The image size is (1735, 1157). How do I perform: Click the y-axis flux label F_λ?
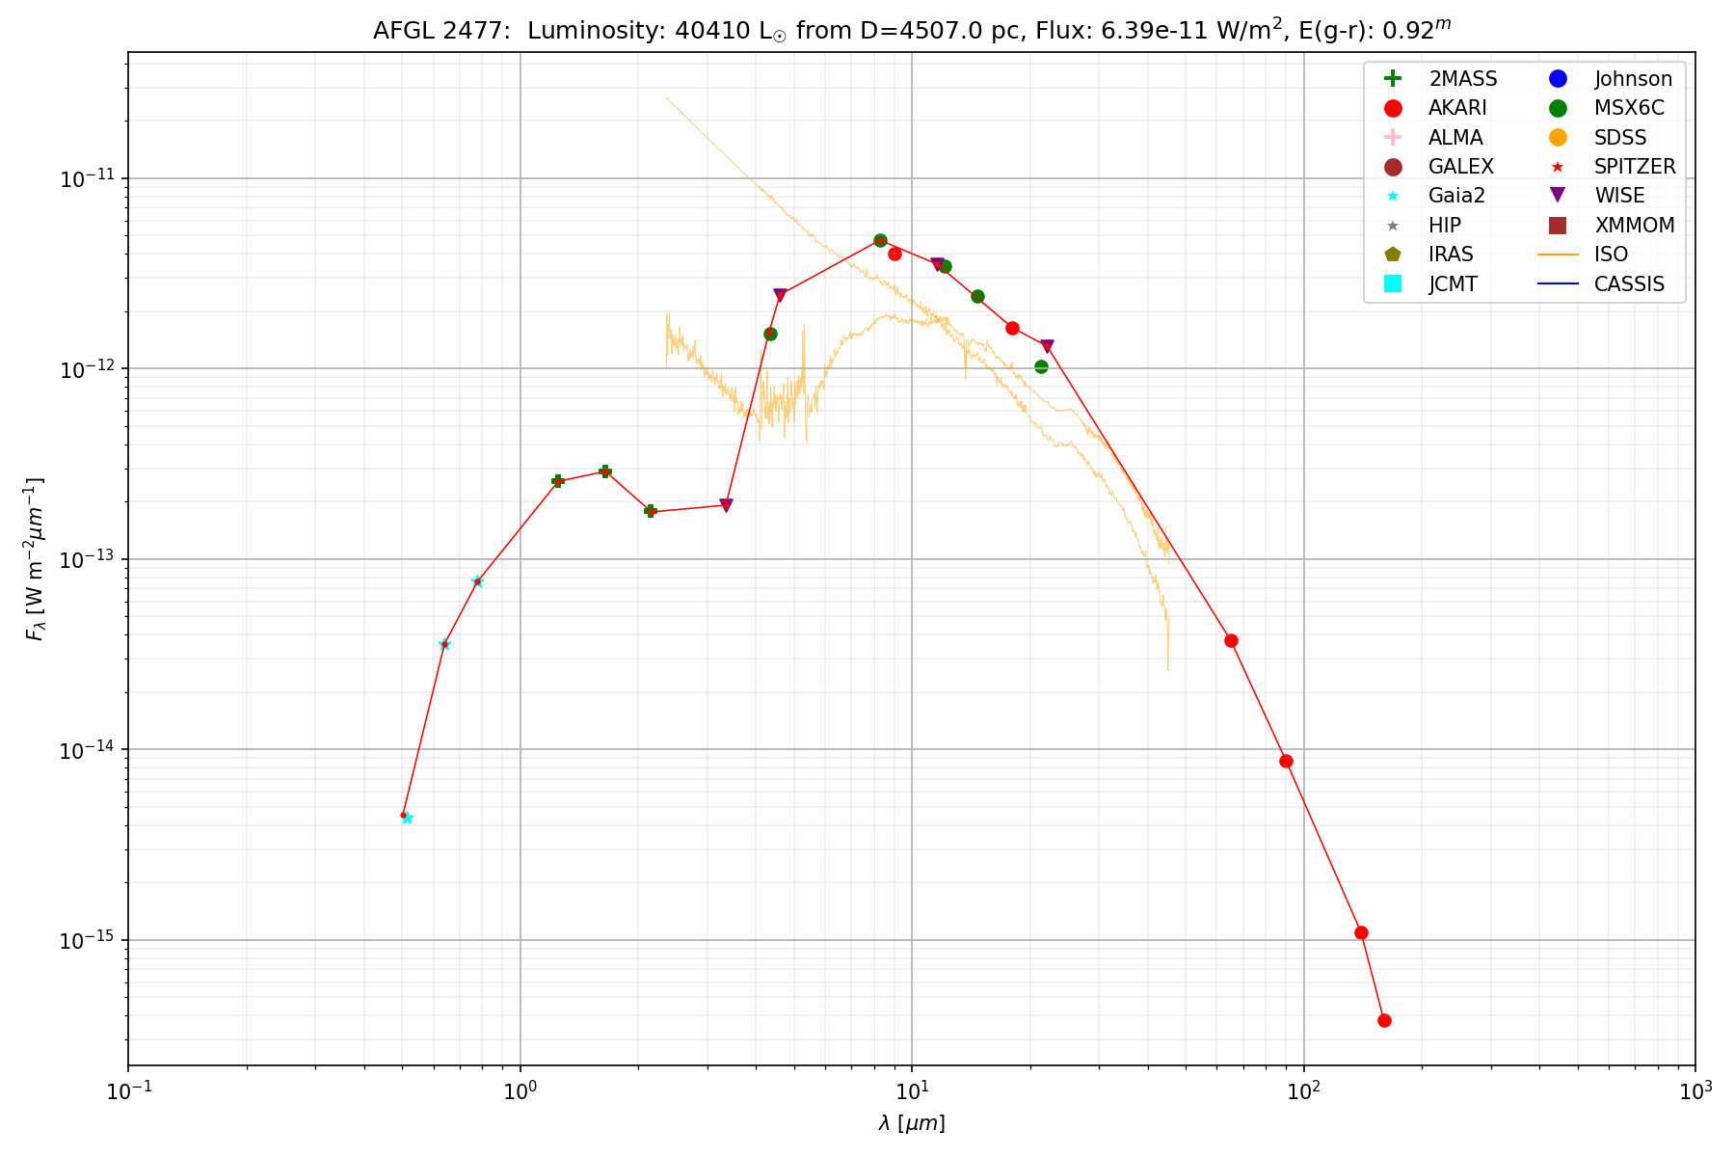pos(36,559)
